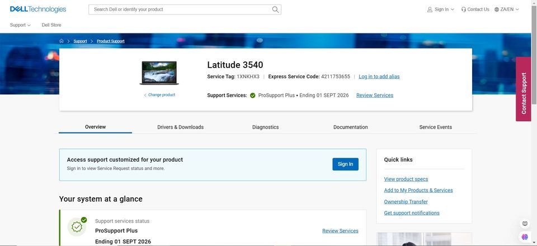Expand the Sign In account dropdown
Image resolution: width=537 pixels, height=246 pixels.
(x=441, y=10)
